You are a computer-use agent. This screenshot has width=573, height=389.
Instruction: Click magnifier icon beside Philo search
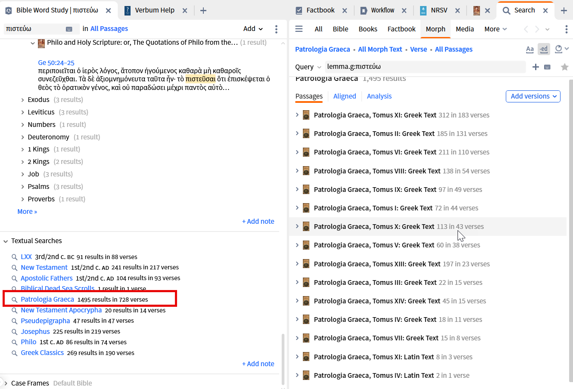click(x=15, y=342)
